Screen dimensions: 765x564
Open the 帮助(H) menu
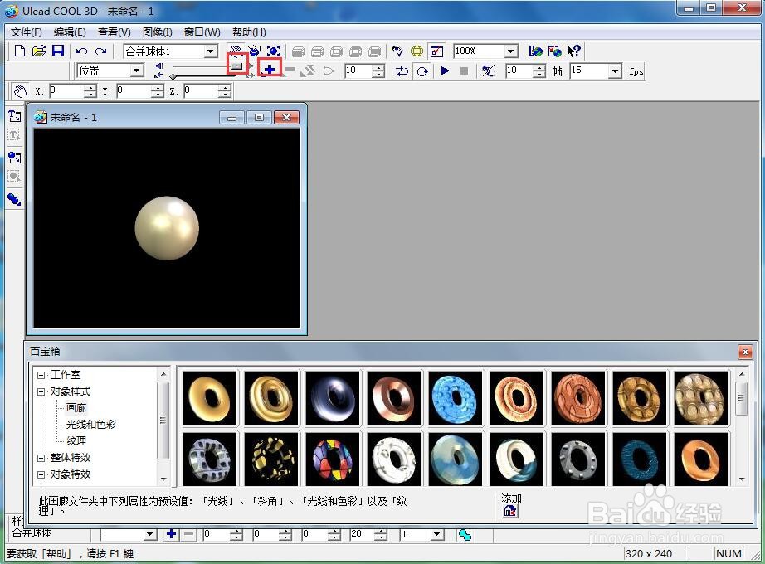coord(249,32)
